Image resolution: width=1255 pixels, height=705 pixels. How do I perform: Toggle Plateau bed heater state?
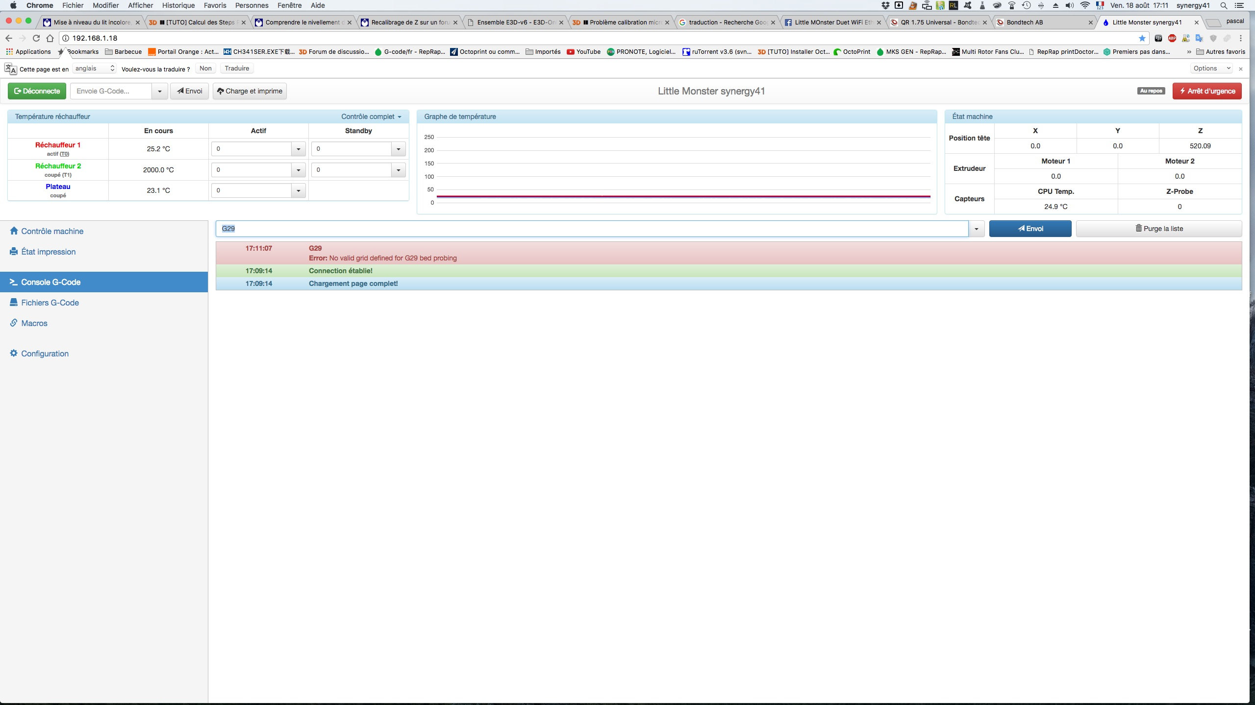58,187
